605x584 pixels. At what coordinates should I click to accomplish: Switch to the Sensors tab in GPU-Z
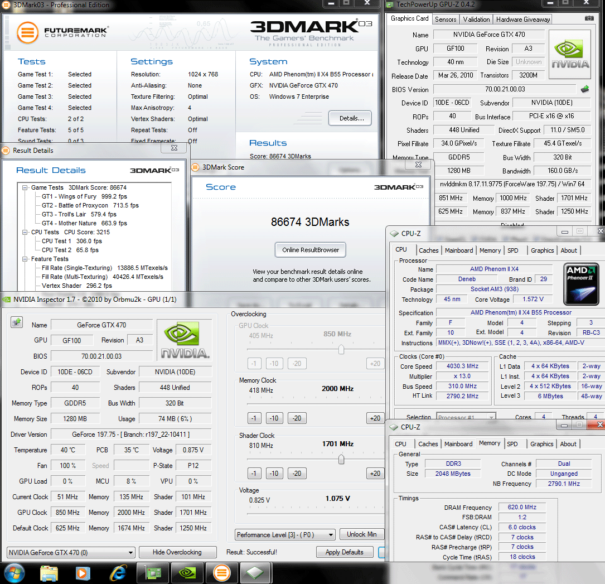point(446,20)
